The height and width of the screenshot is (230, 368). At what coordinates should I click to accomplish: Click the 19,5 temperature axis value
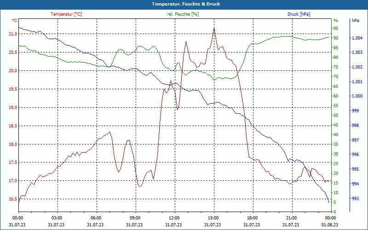click(13, 89)
